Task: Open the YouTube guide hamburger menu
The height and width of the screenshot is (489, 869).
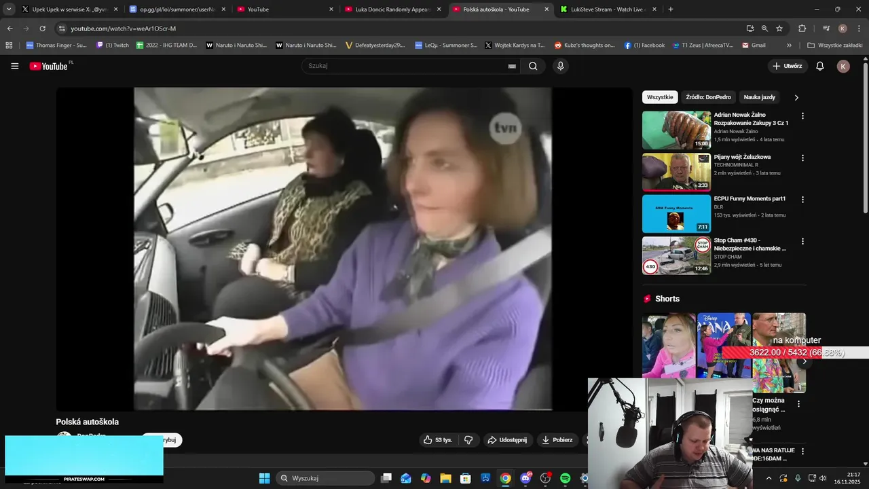Action: click(x=15, y=66)
